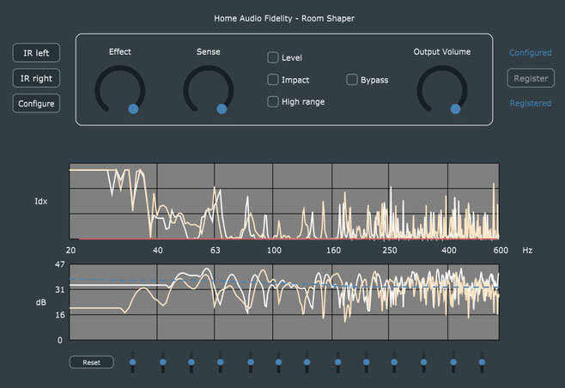Click the Output Volume knob handle

click(x=455, y=109)
